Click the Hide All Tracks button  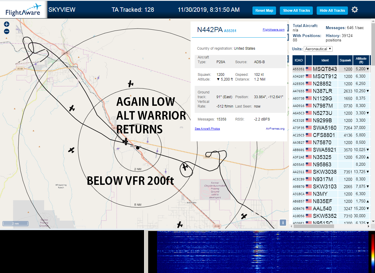tap(332, 11)
